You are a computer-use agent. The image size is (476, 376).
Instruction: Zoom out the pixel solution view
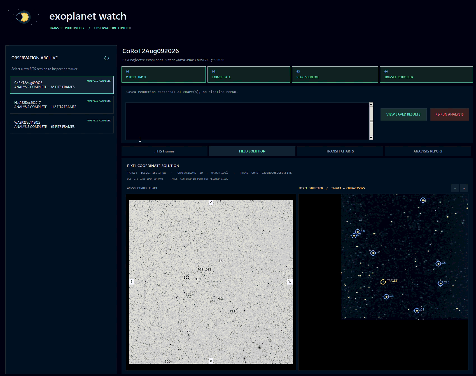(x=455, y=188)
